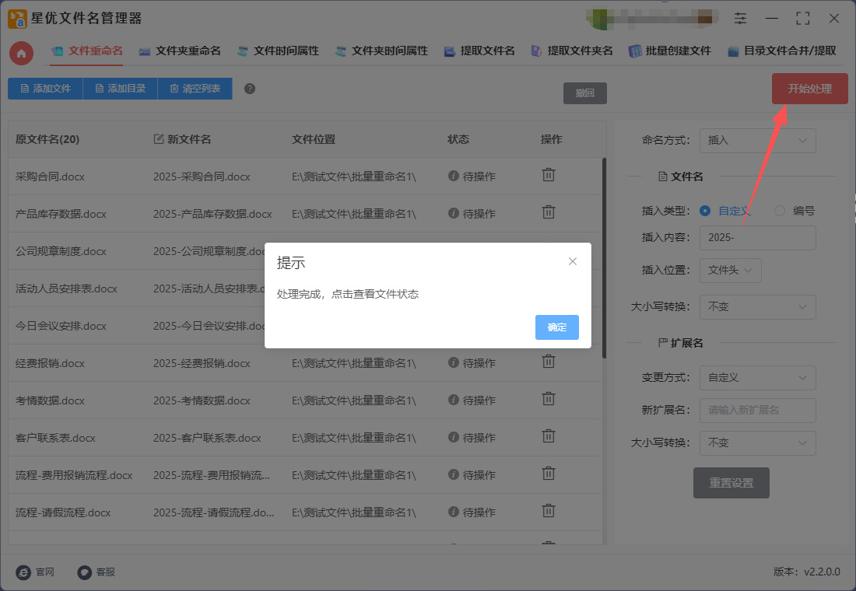
Task: Expand the 变更方式 dropdown showing 自定义
Action: (757, 378)
